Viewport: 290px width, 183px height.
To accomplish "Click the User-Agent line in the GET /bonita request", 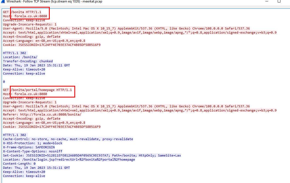I will tap(126, 28).
